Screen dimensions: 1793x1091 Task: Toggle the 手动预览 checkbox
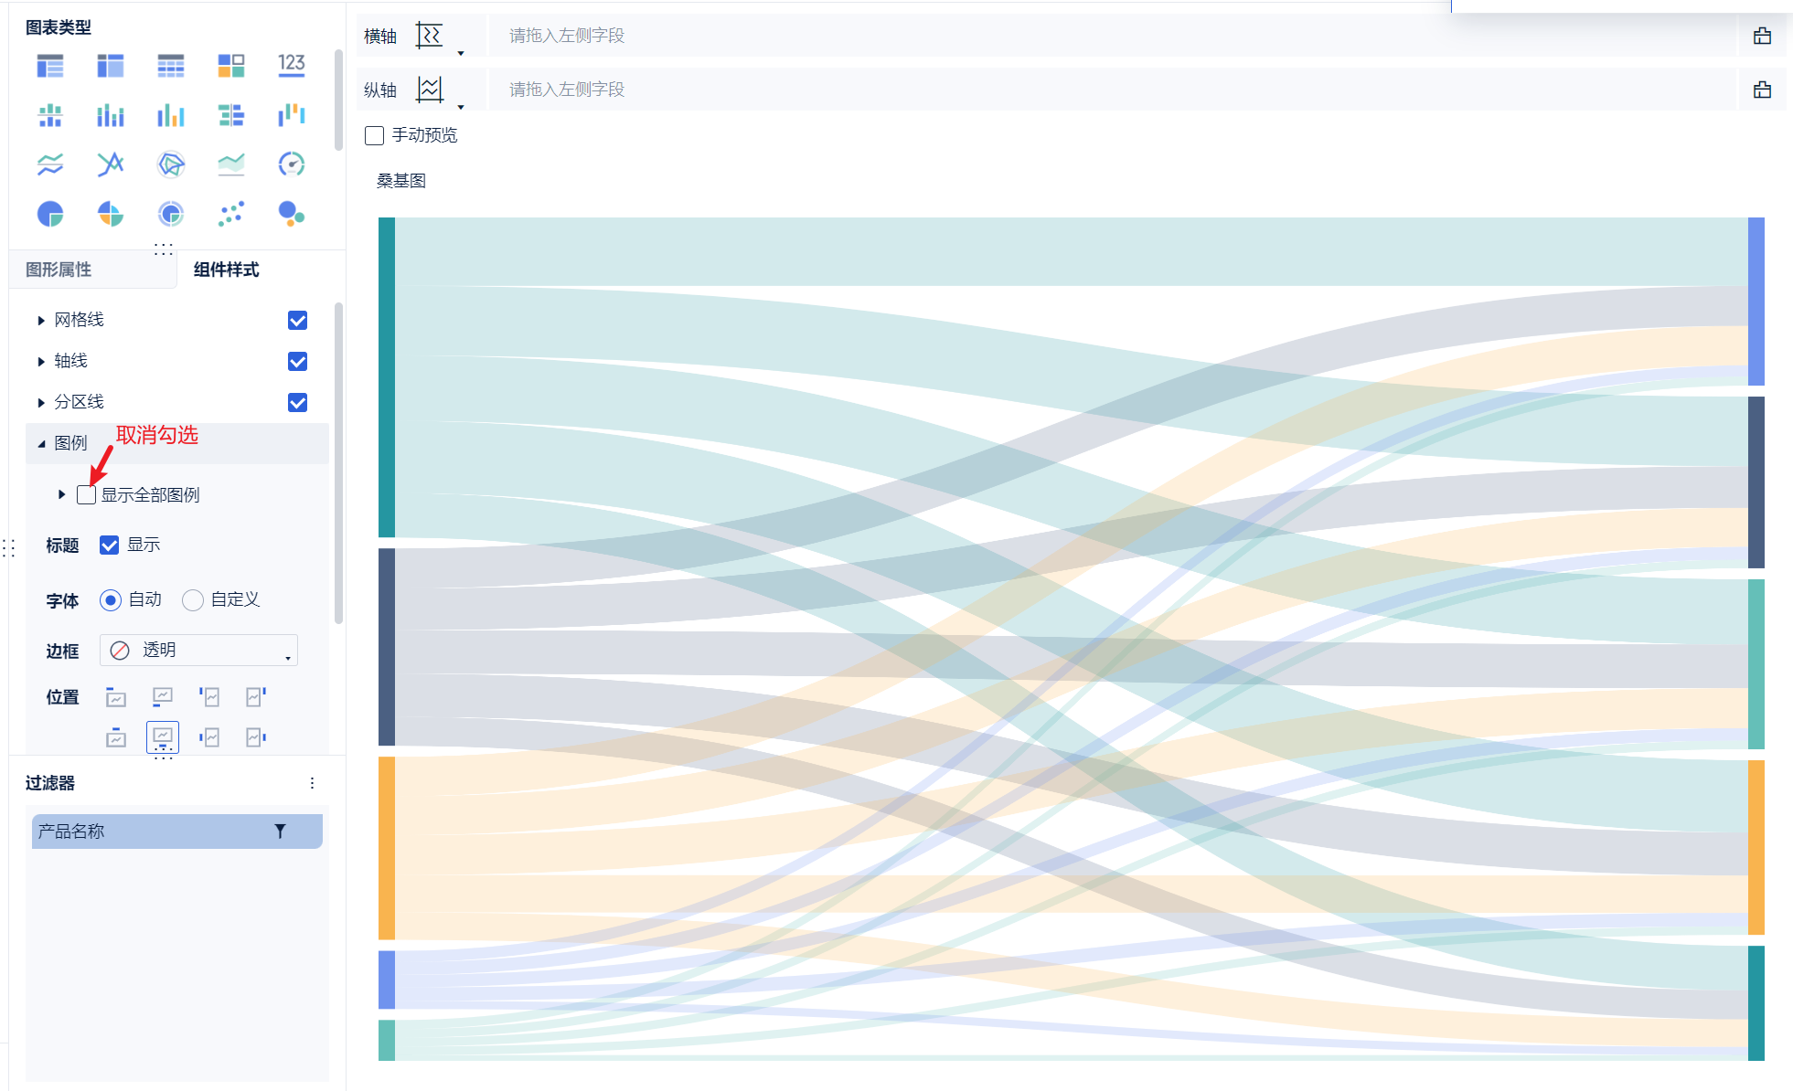point(374,135)
